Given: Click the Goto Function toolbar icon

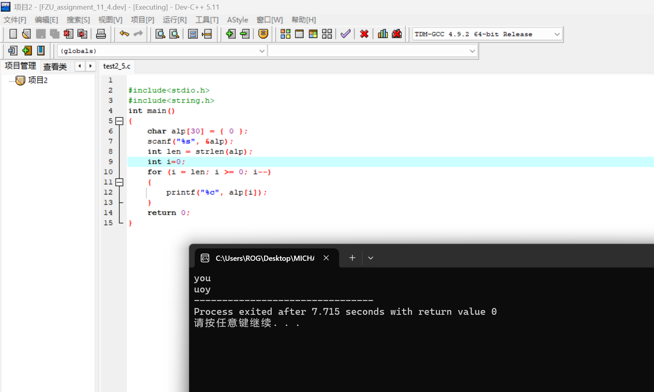Looking at the screenshot, I should point(193,34).
